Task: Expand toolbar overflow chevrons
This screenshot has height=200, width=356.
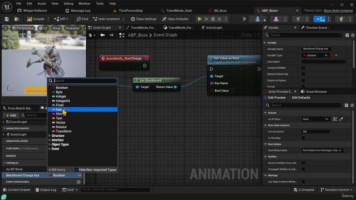Action: 244,19
